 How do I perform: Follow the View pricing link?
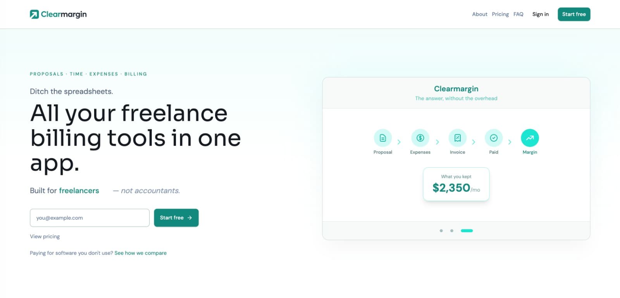45,236
